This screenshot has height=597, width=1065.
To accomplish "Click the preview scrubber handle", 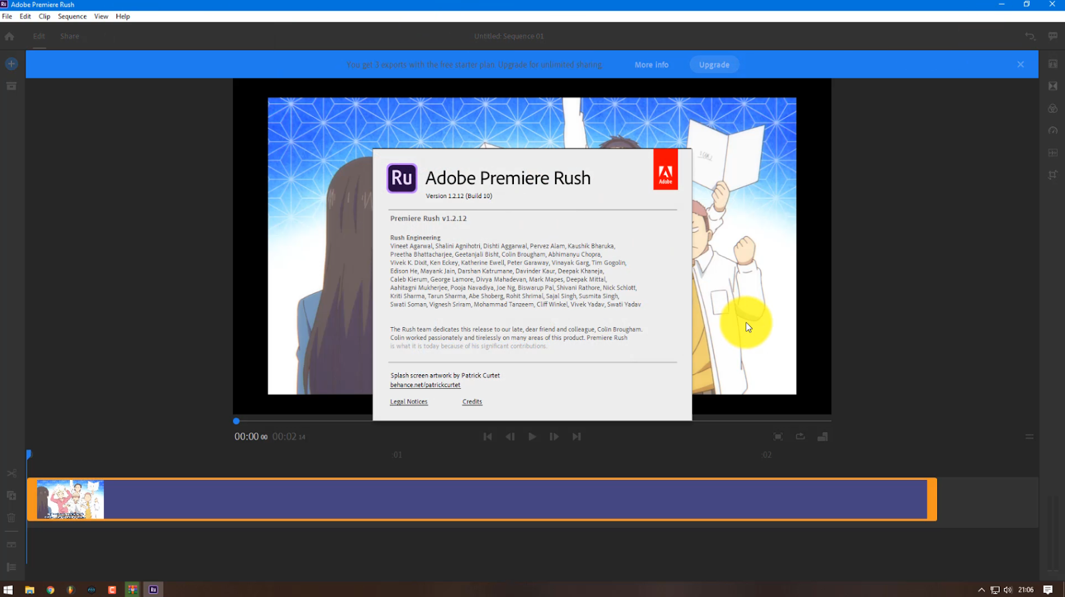I will pyautogui.click(x=236, y=421).
